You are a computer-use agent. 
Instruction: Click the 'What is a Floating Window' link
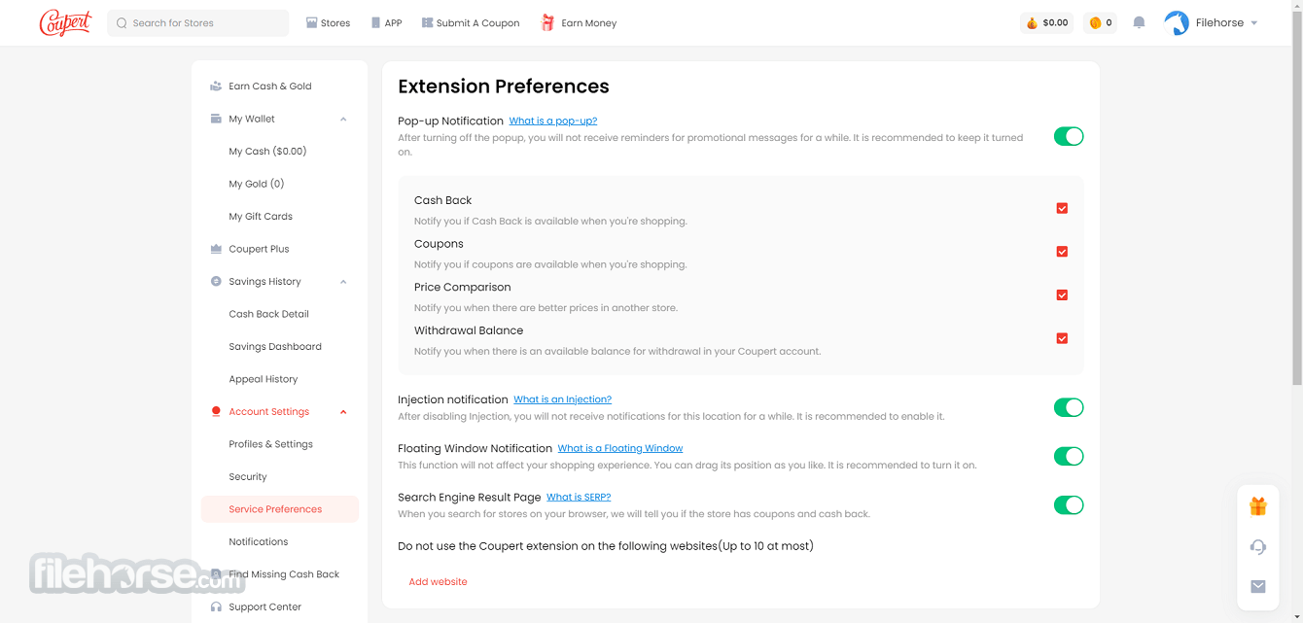pos(620,448)
